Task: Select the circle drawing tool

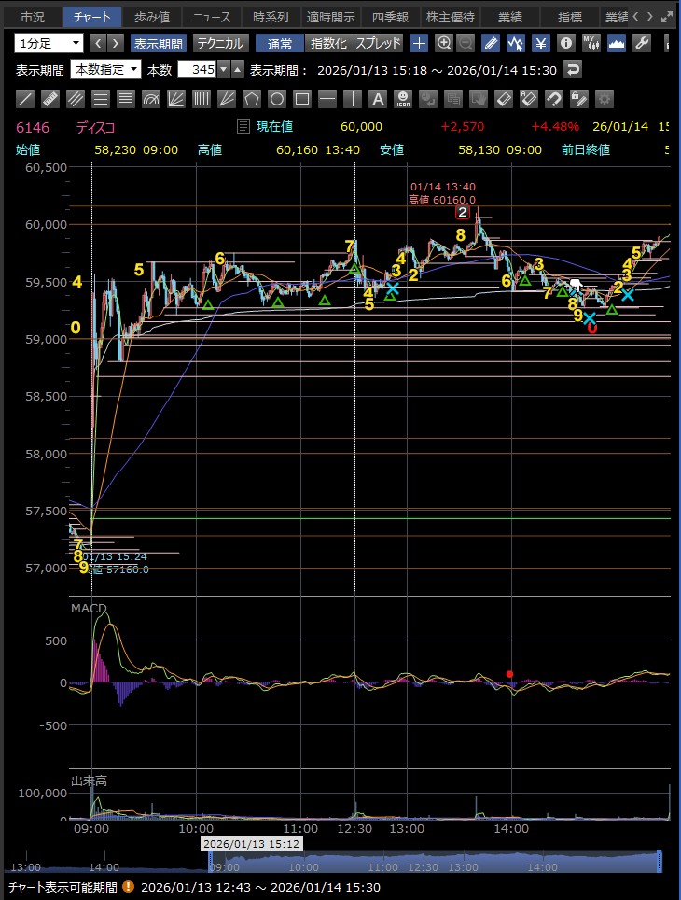Action: [276, 99]
